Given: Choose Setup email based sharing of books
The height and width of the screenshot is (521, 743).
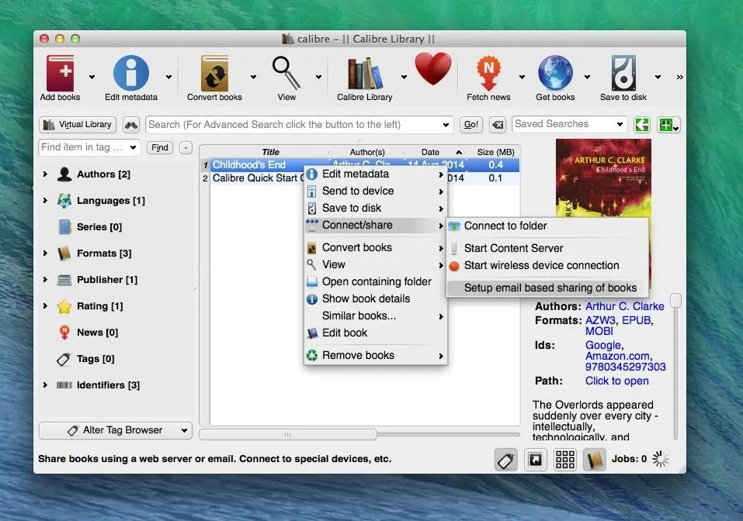Looking at the screenshot, I should [548, 288].
